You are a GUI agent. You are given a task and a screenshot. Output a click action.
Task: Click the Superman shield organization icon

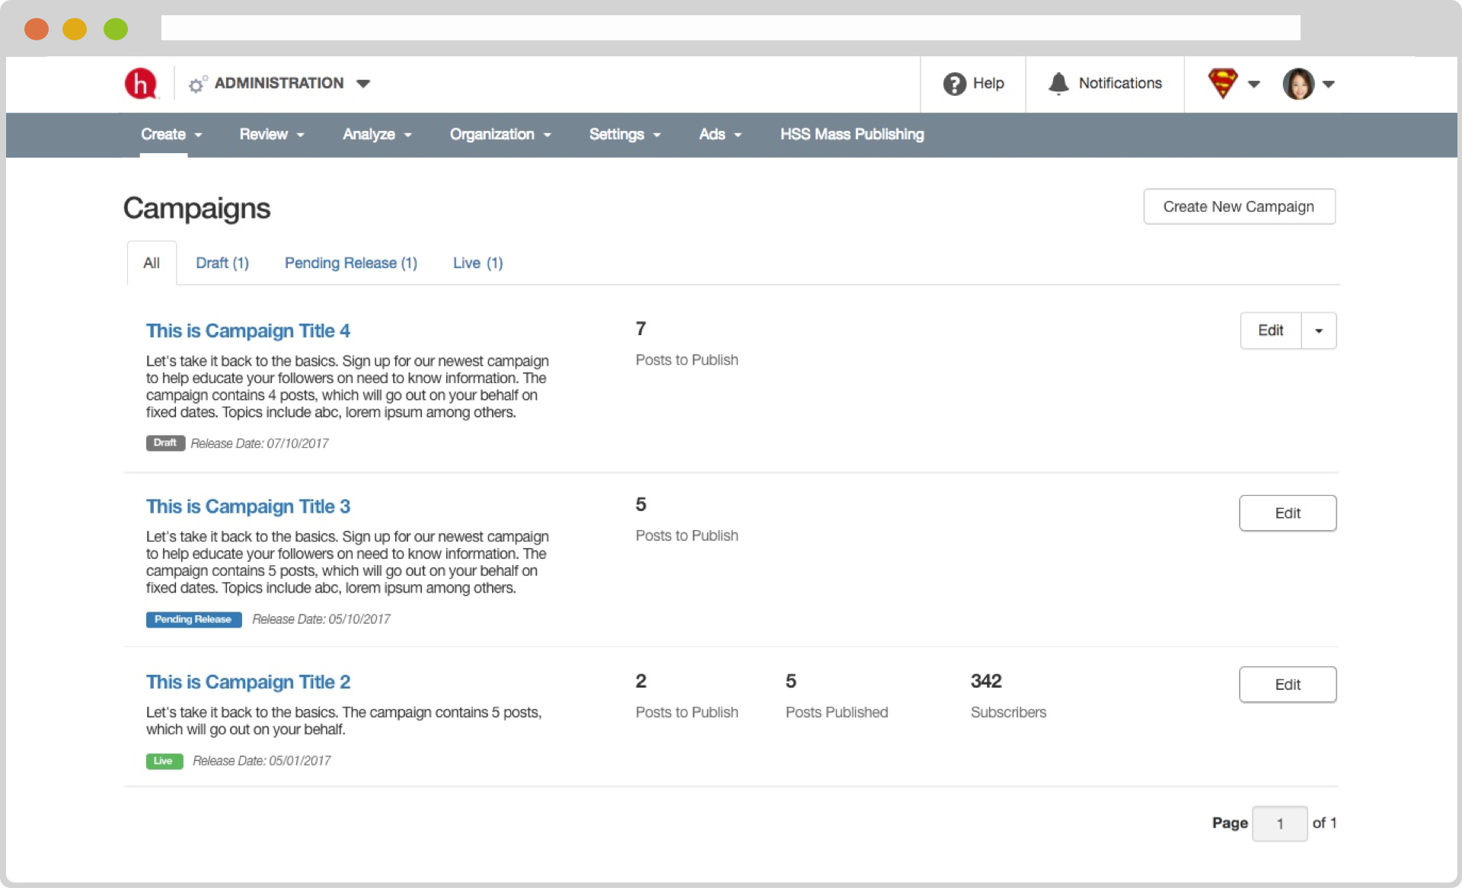(1223, 83)
